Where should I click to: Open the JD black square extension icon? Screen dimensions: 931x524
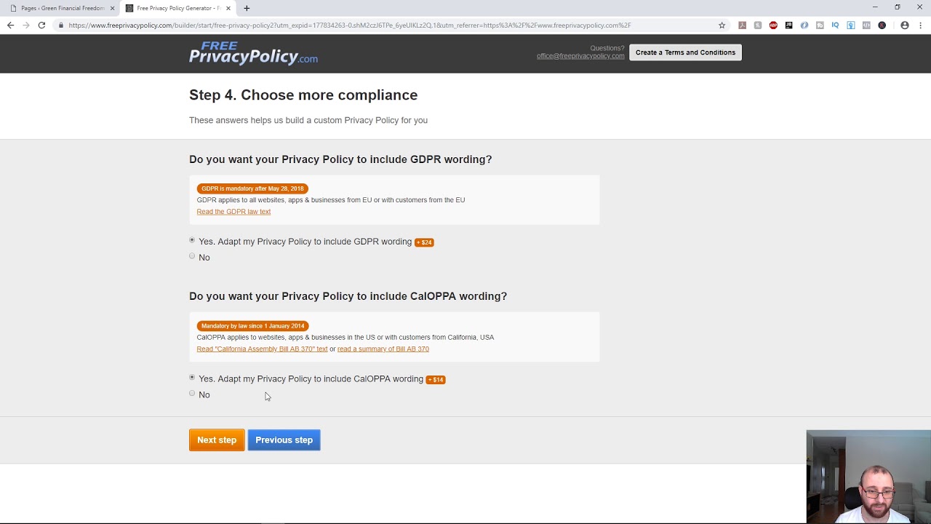pos(789,25)
